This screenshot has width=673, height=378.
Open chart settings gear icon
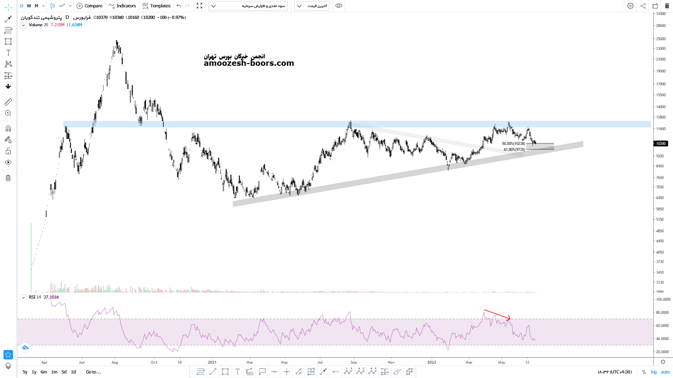[630, 6]
